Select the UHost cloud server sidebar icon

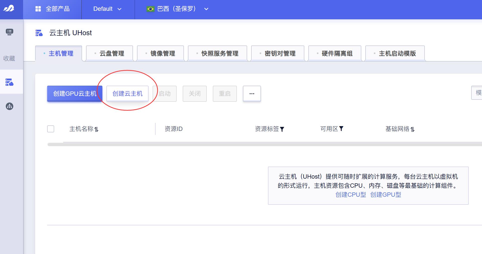pyautogui.click(x=10, y=82)
